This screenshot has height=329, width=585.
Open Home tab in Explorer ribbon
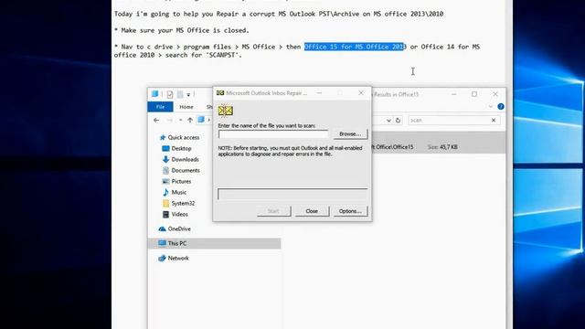click(x=186, y=107)
